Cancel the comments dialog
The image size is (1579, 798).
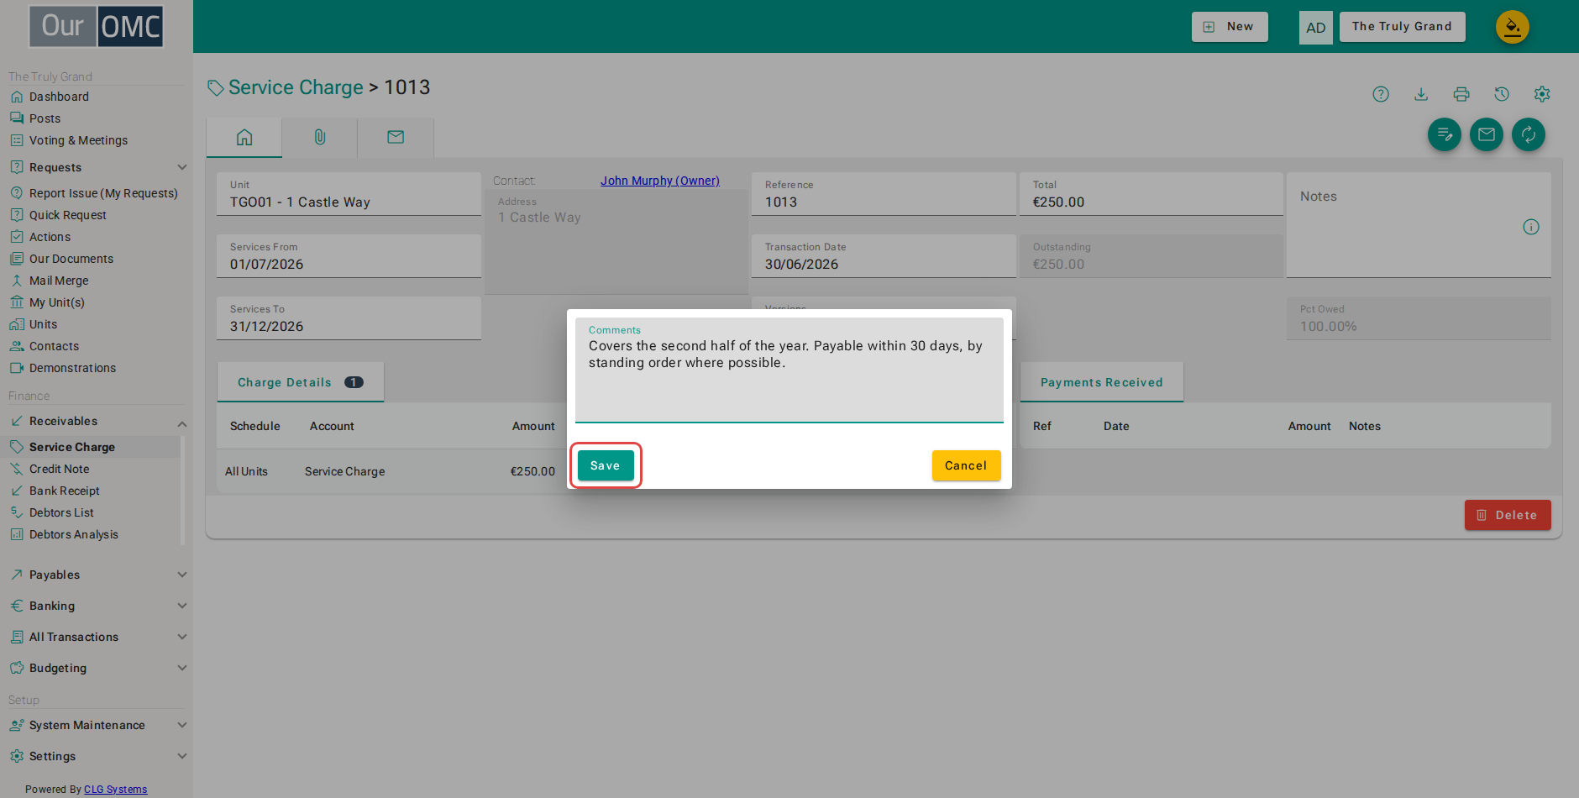tap(966, 465)
